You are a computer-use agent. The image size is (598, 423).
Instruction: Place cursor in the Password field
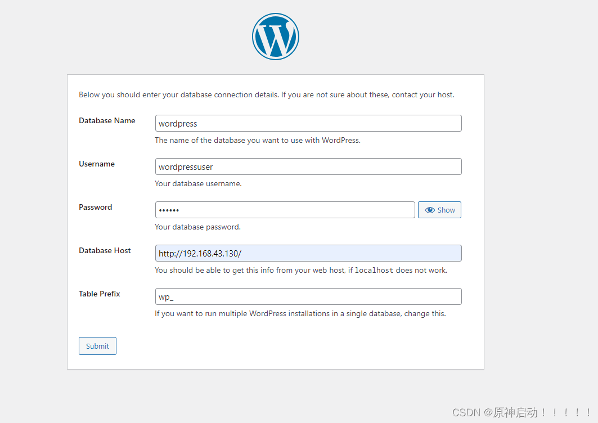tap(285, 209)
